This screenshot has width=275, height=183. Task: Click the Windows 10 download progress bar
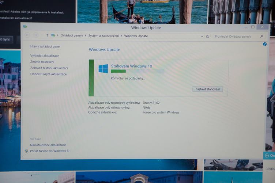[137, 71]
